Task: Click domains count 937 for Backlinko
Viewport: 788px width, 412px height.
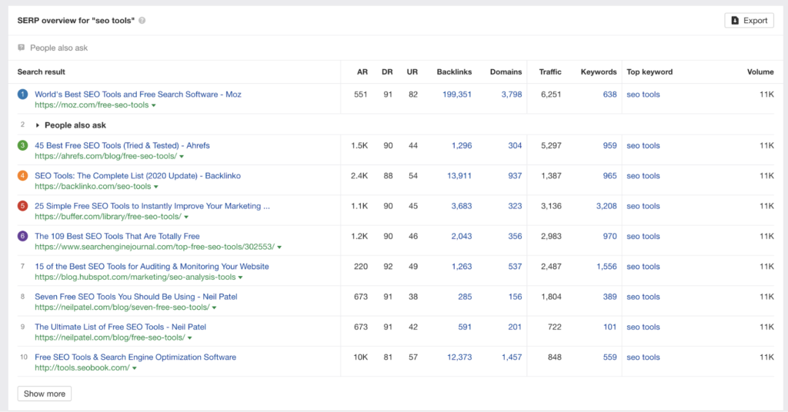Action: [515, 176]
